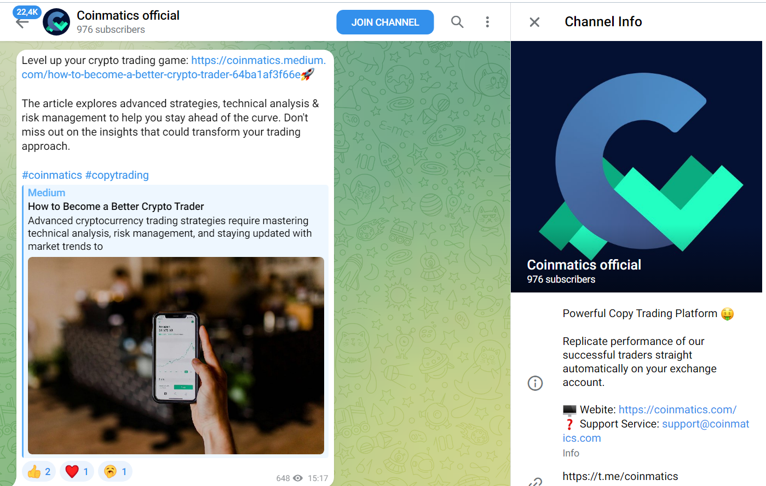Open the https://coinmatics.com/ website link
Viewport: 766px width, 486px height.
tap(677, 409)
